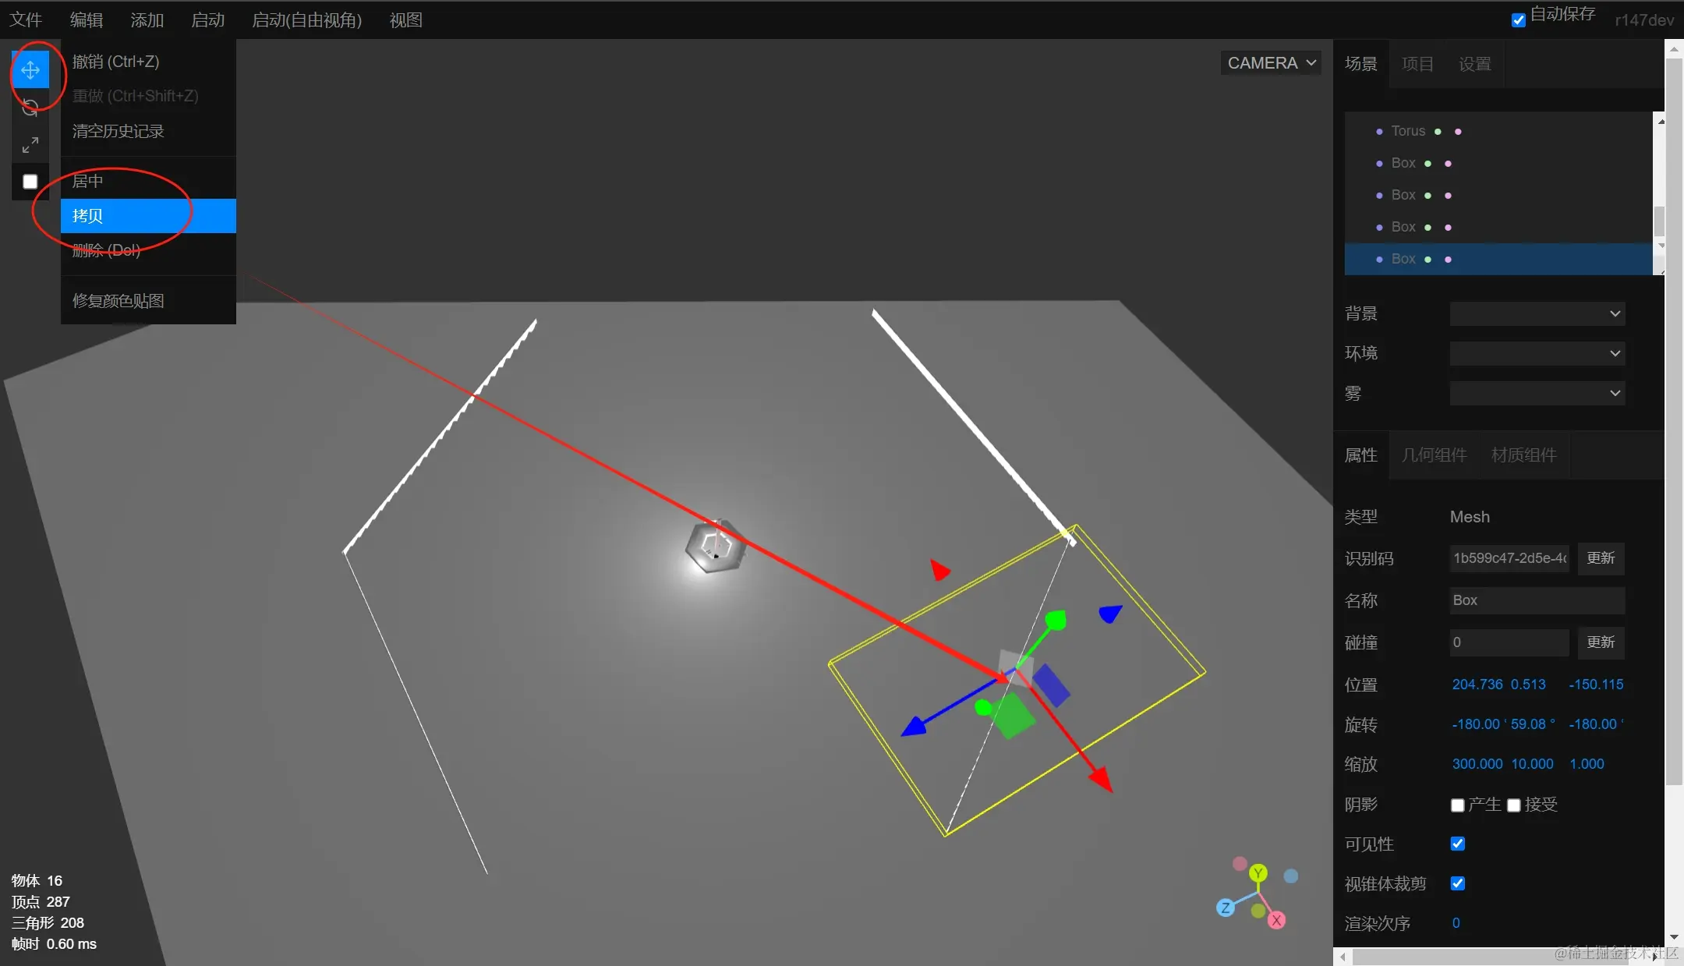Click the Y axis on viewport gizmo

(1258, 873)
